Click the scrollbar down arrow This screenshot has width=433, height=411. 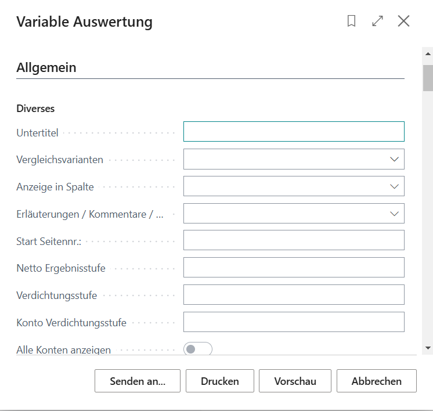pos(428,348)
